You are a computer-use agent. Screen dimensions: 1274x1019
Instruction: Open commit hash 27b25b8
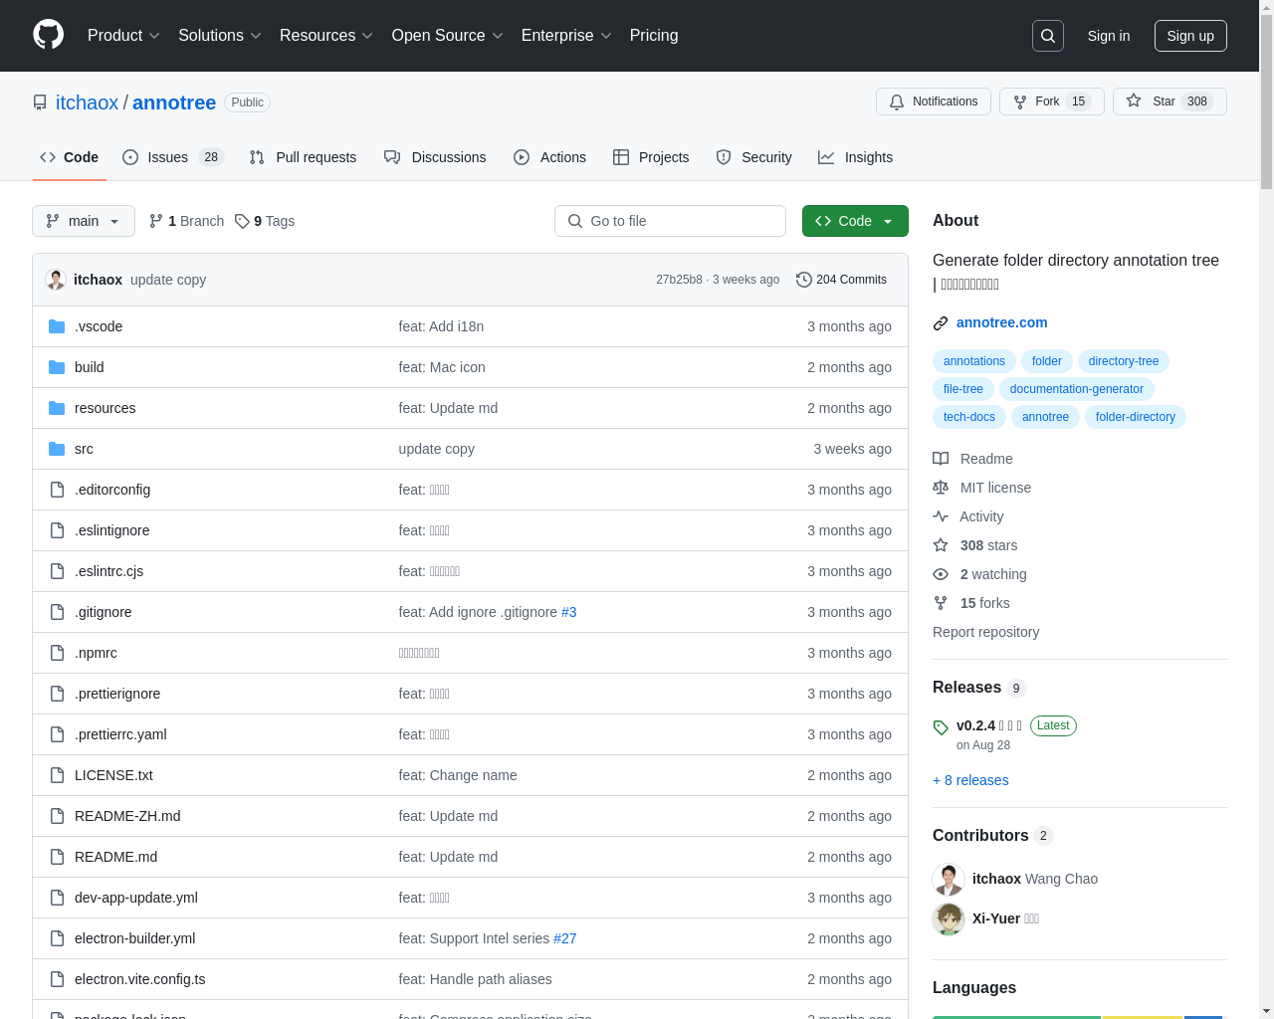pos(679,280)
